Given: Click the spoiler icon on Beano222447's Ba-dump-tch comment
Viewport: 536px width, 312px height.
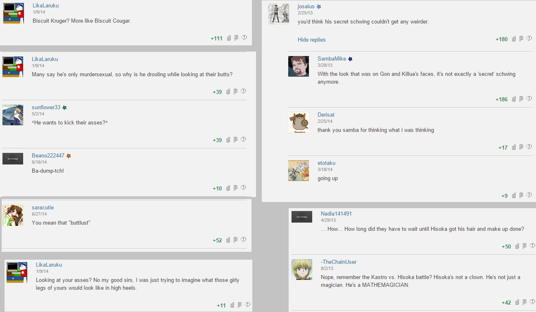Looking at the screenshot, I should click(x=244, y=188).
